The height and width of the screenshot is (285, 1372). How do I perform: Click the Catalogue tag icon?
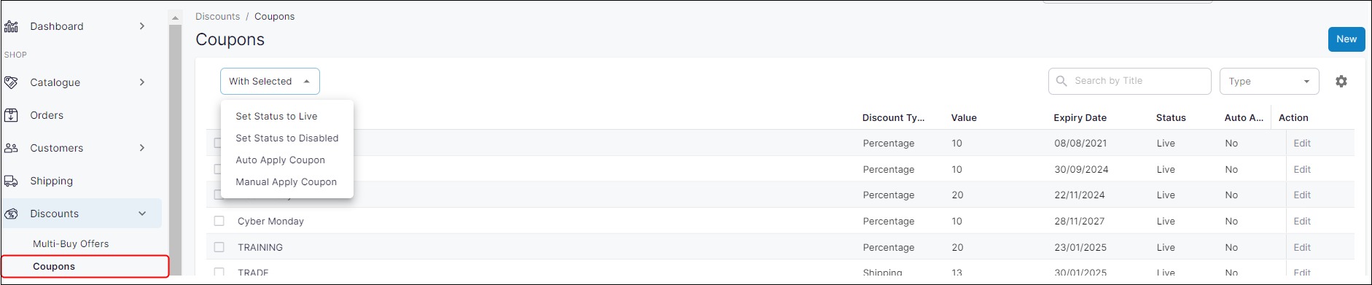coord(11,82)
